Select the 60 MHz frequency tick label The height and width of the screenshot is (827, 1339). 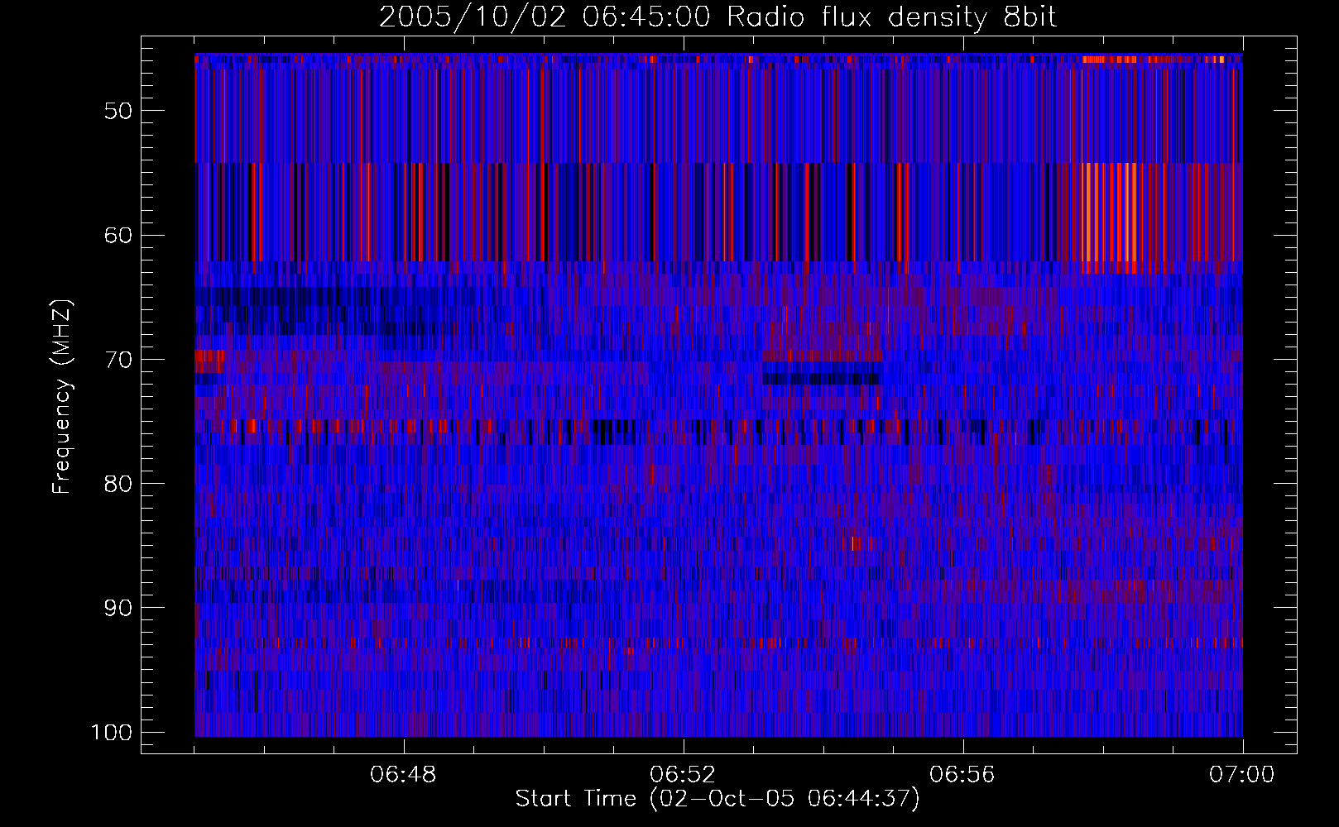pyautogui.click(x=118, y=235)
